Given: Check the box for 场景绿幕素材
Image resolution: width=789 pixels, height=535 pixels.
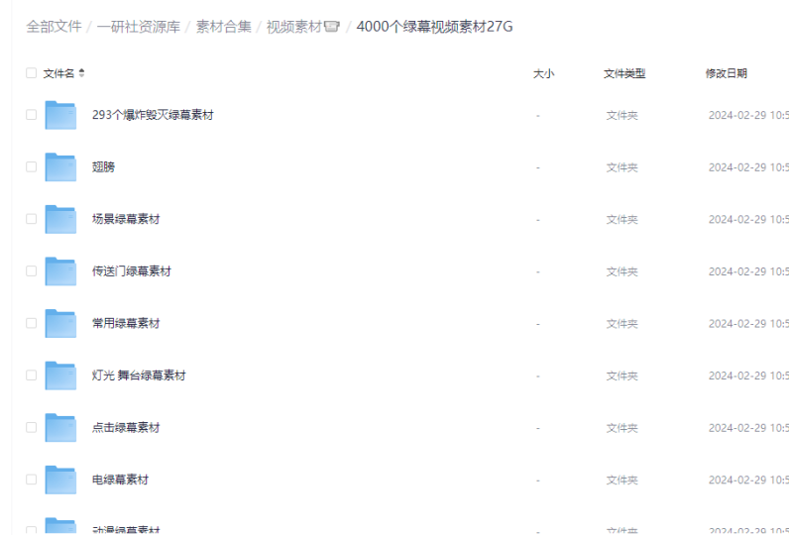Looking at the screenshot, I should [31, 219].
